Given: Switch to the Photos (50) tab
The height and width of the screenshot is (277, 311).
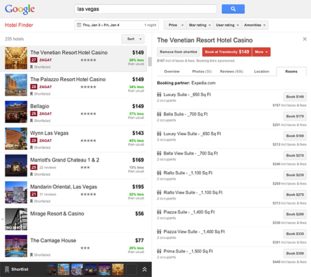Looking at the screenshot, I should click(202, 71).
